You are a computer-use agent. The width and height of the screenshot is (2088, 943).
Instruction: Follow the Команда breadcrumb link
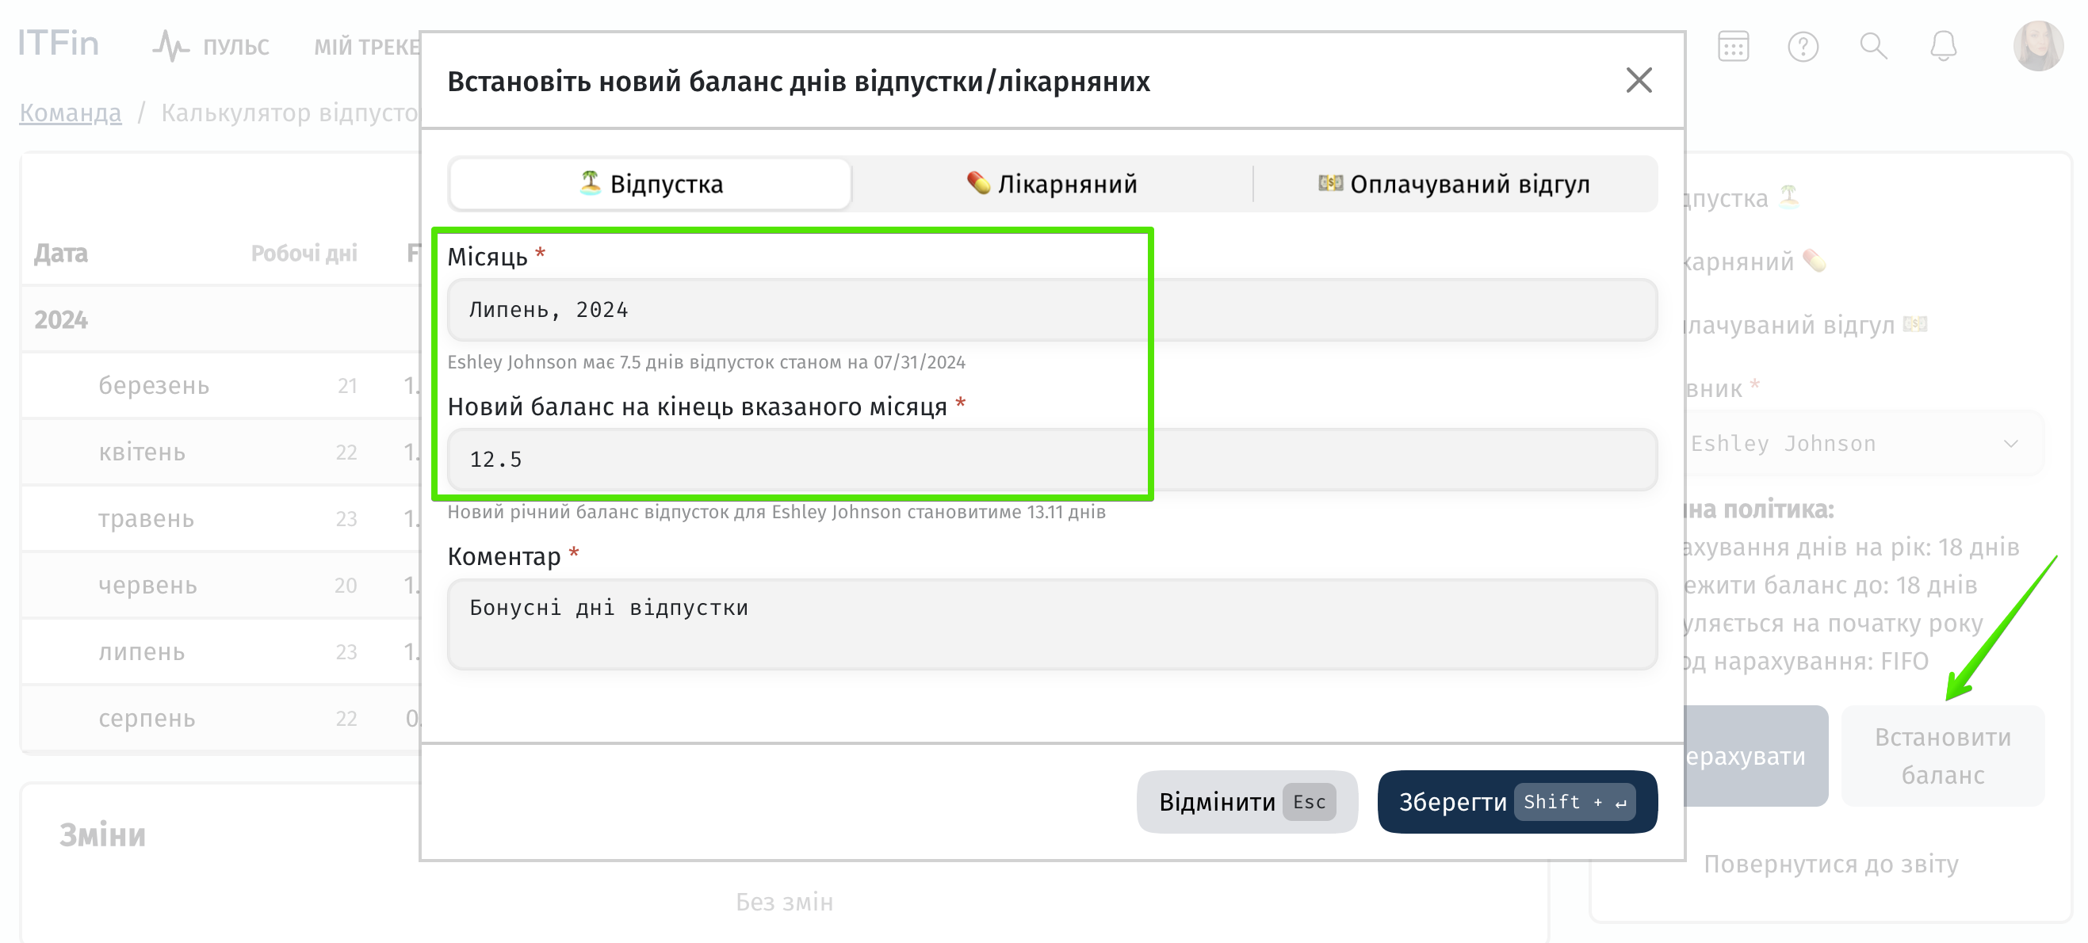pos(71,113)
